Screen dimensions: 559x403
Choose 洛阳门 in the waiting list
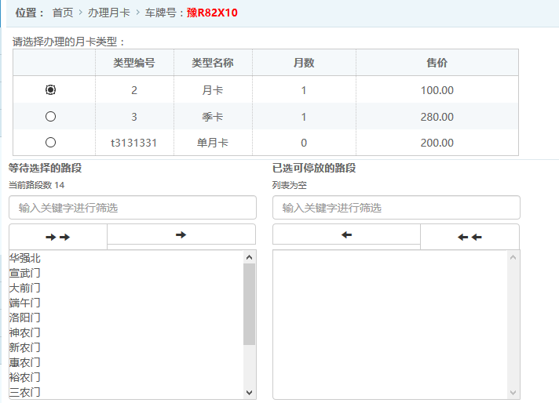tap(25, 318)
